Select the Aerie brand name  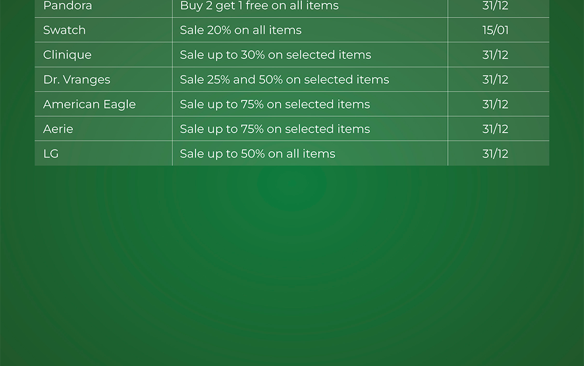[x=58, y=129]
